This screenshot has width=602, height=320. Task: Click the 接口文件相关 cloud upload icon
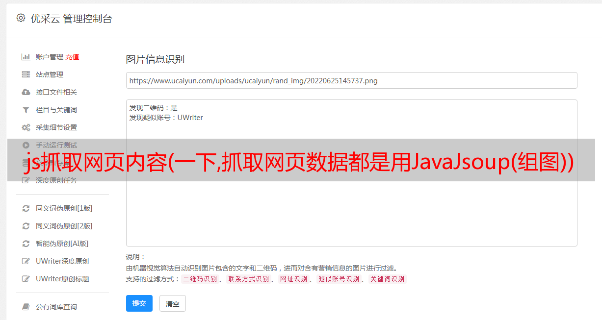pos(26,92)
